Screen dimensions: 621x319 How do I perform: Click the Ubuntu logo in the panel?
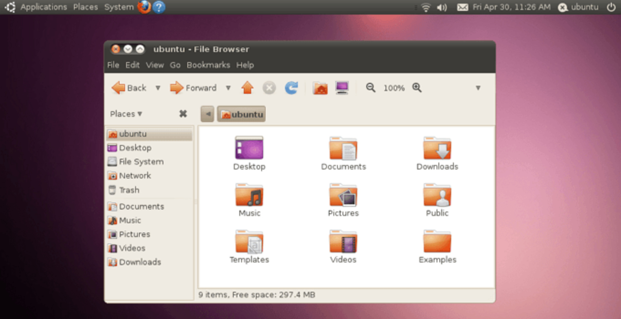click(x=10, y=7)
